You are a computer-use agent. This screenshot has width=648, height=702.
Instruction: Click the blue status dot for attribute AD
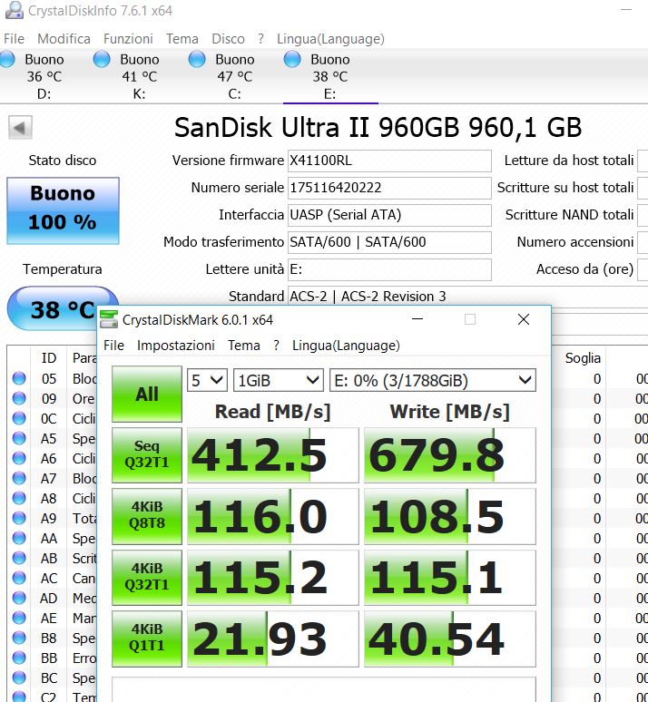pyautogui.click(x=19, y=598)
